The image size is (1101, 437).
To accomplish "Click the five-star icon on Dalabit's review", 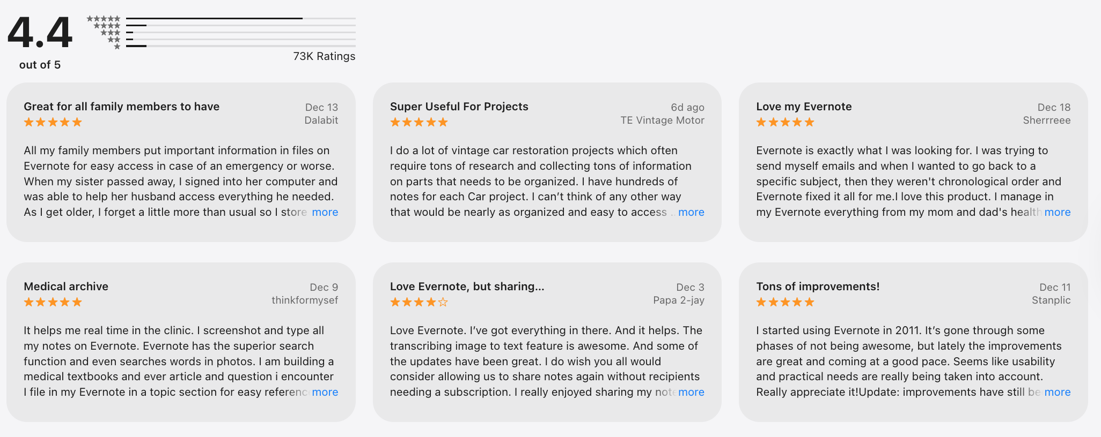I will coord(53,122).
